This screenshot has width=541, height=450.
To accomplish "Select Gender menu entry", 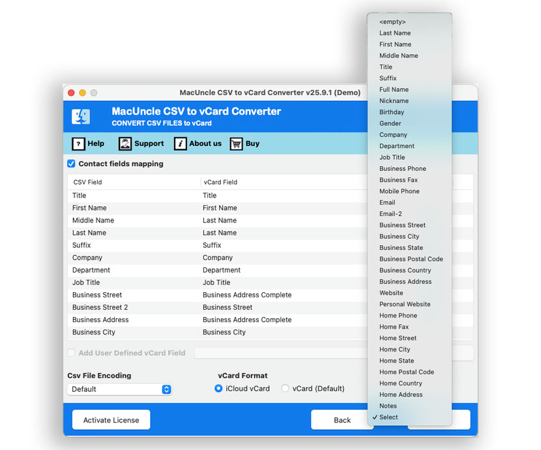I will [409, 123].
